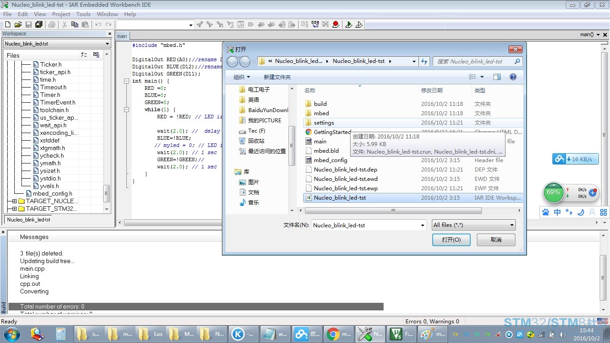
Task: Select the Nucleo_blink_led-tst workspace tab
Action: (29, 220)
